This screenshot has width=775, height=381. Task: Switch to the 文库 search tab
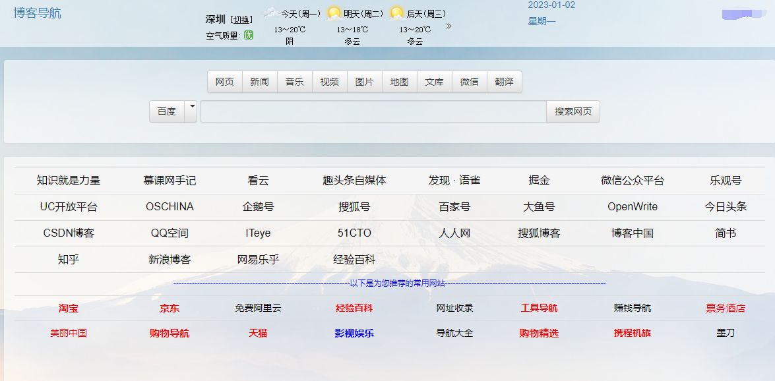[x=435, y=82]
